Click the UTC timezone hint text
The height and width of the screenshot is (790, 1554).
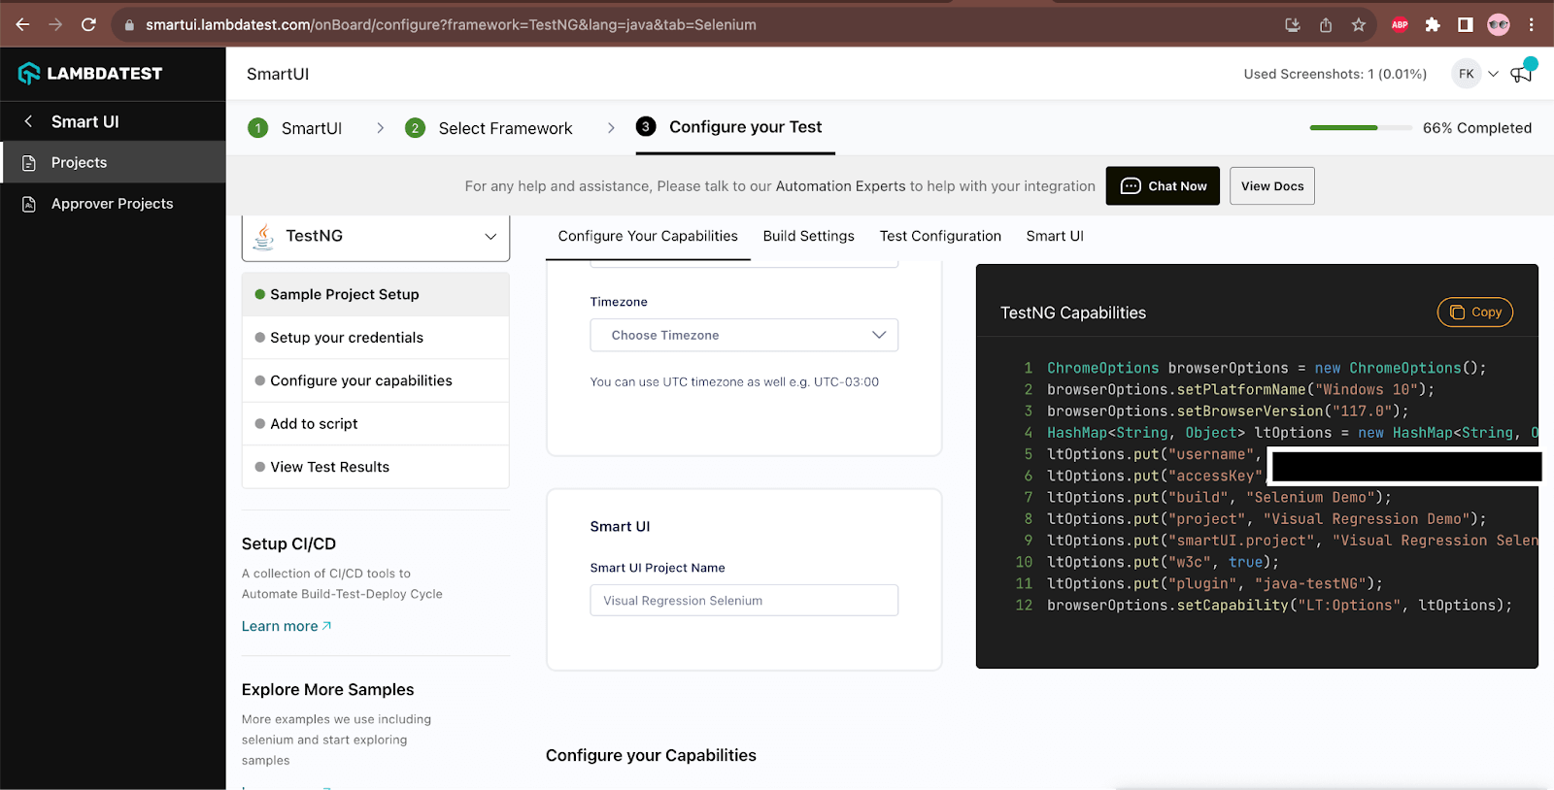click(734, 382)
